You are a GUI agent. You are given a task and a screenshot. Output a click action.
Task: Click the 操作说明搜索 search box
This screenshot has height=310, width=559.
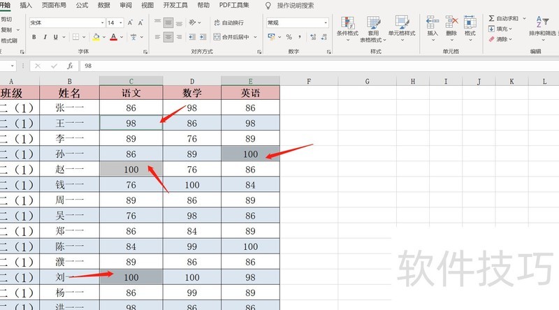pyautogui.click(x=295, y=6)
